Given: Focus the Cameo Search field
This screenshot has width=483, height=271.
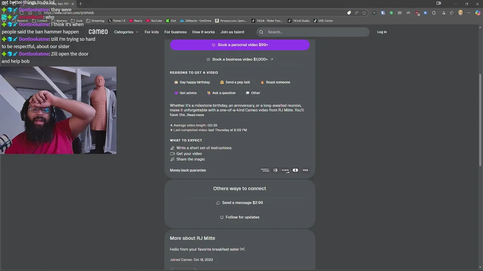Looking at the screenshot, I should pyautogui.click(x=313, y=32).
